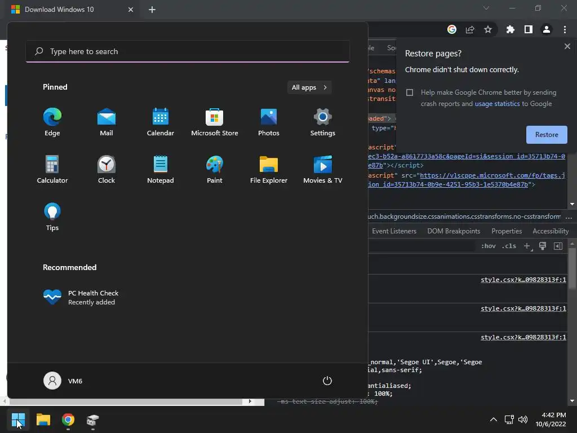Toggle DevTools rendering emulations paintbrush icon

coord(543,246)
